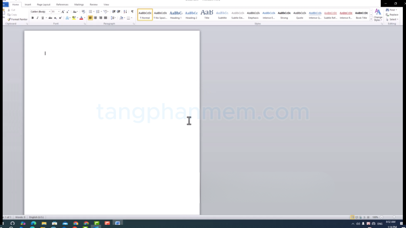Click the Align Text Right icon
Screen dimensions: 406x228
[100, 18]
